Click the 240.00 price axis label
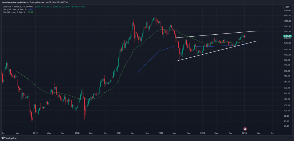This screenshot has height=141, width=294. [287, 93]
